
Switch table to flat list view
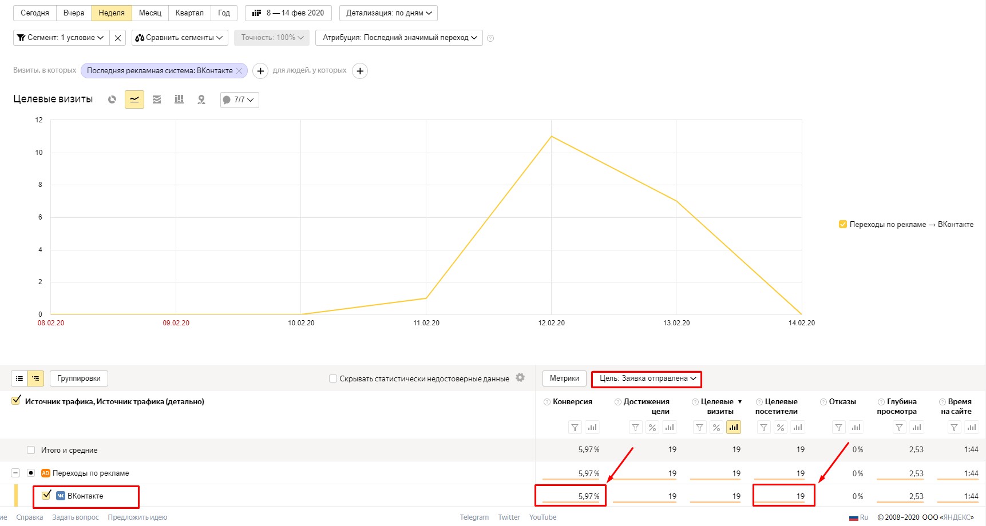coord(19,378)
